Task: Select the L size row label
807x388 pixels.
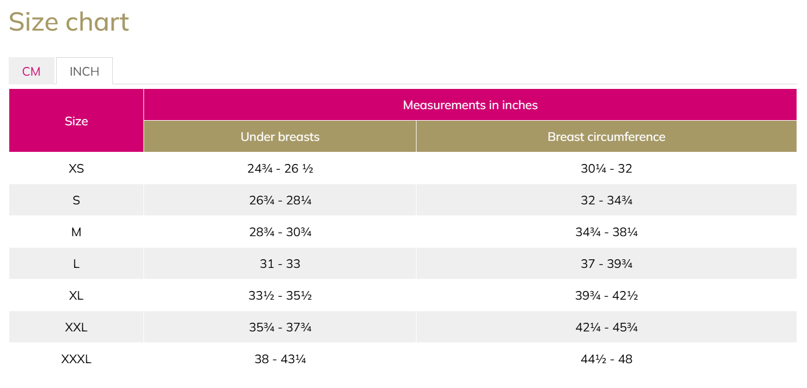Action: click(76, 264)
